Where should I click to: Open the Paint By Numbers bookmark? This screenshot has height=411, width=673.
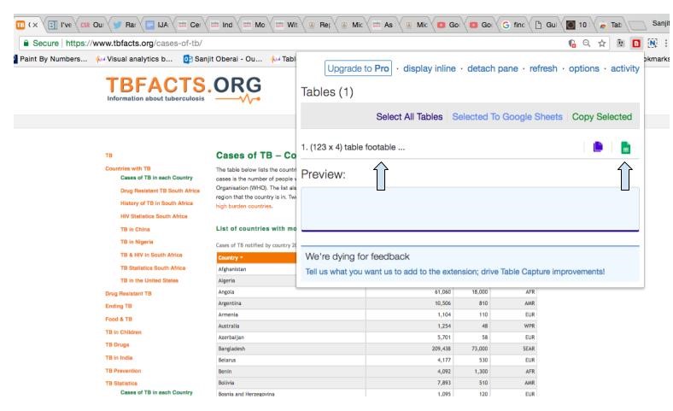tap(50, 59)
